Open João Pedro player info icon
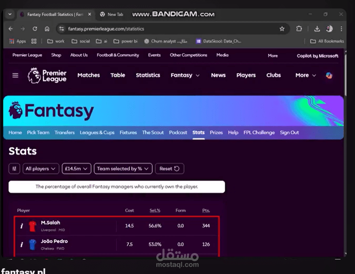Screen dimensions: 355x274 click(x=21, y=245)
